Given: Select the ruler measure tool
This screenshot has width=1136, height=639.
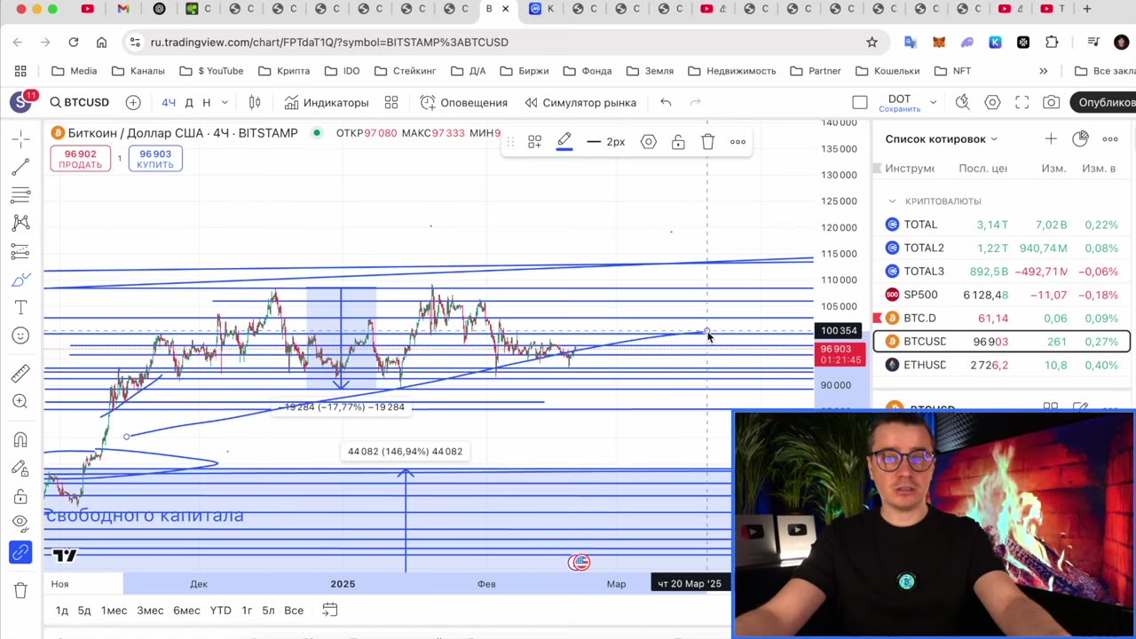Looking at the screenshot, I should [20, 374].
